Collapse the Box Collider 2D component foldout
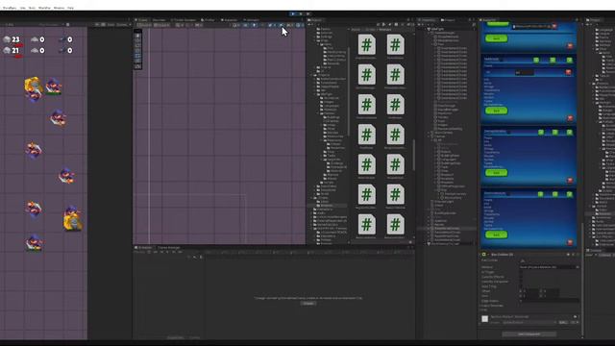 (x=480, y=255)
